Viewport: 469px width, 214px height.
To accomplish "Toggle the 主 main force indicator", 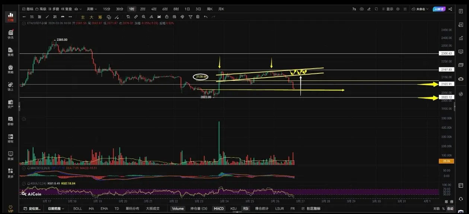I will (83, 17).
